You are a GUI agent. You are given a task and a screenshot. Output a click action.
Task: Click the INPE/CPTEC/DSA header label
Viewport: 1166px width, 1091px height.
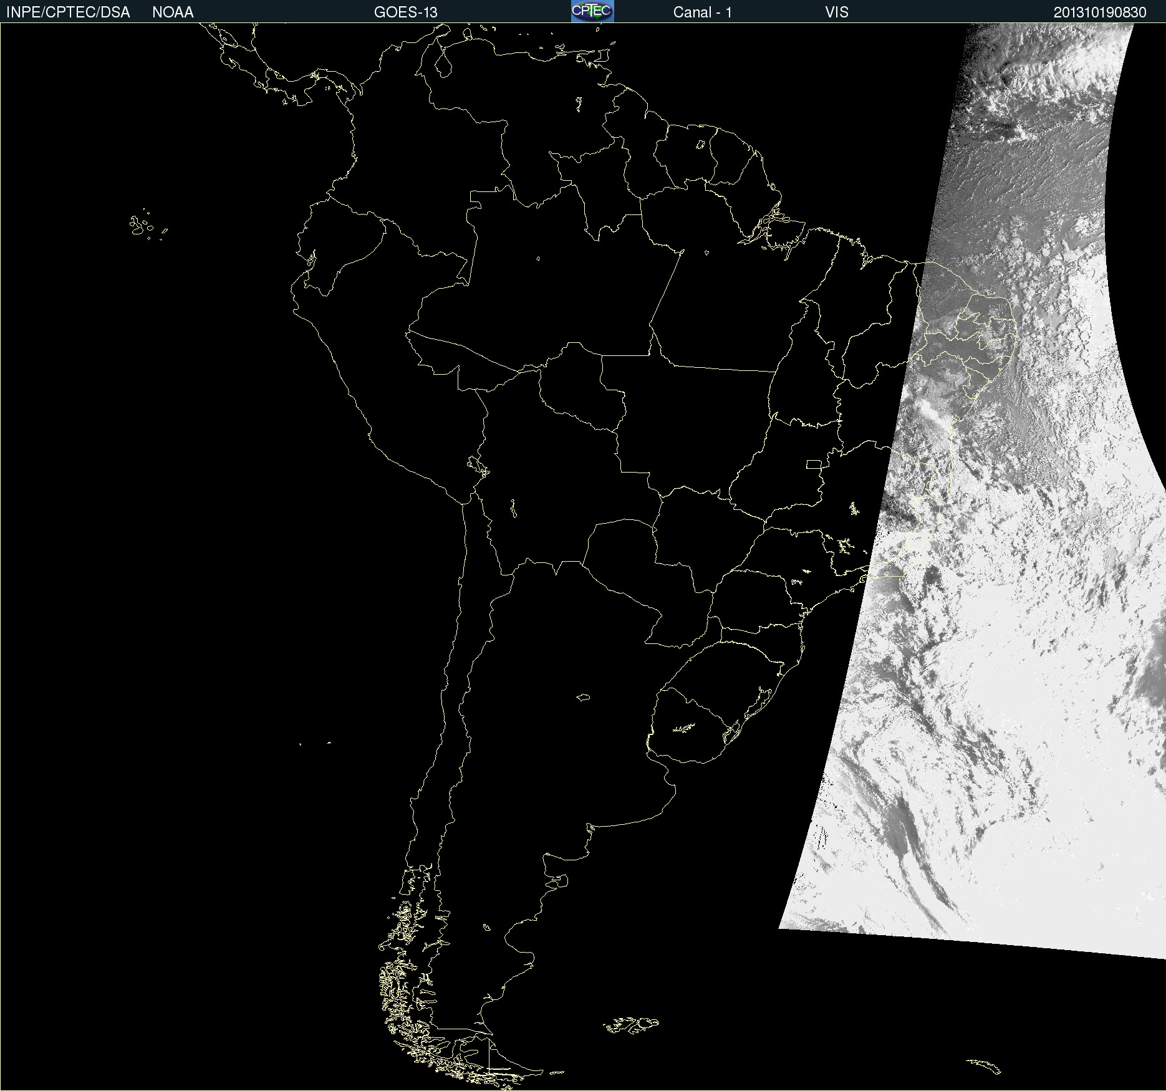tap(68, 12)
